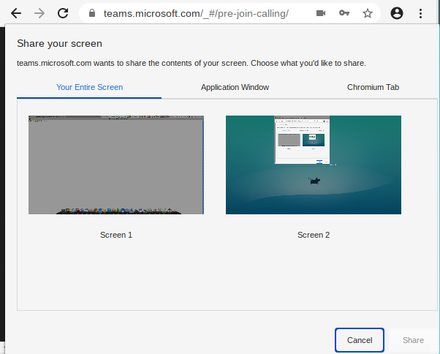
Task: Reload the Teams page
Action: click(63, 13)
